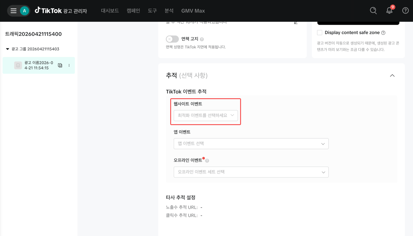
Task: Go to 대시보드 menu
Action: tap(110, 11)
